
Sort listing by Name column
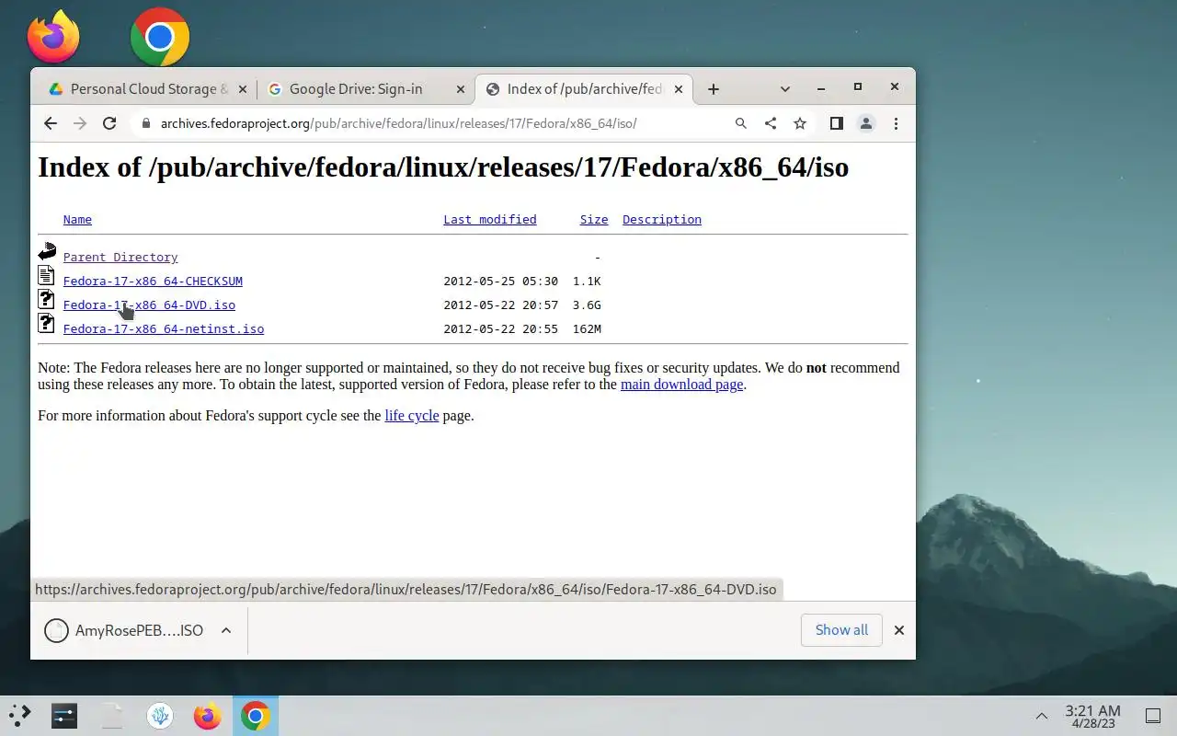click(77, 219)
